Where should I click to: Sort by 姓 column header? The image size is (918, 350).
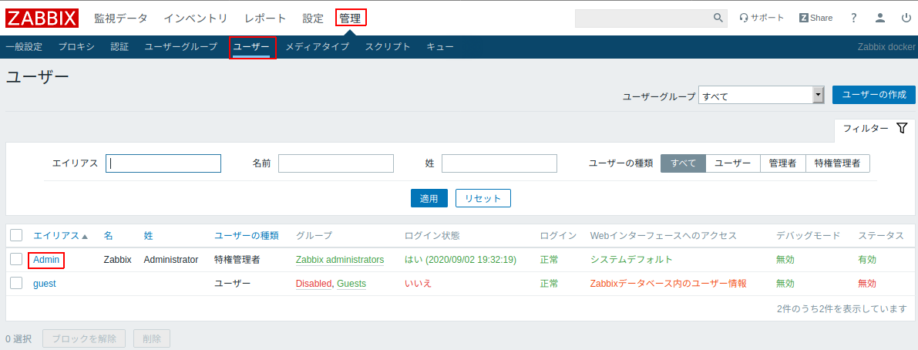click(x=148, y=235)
